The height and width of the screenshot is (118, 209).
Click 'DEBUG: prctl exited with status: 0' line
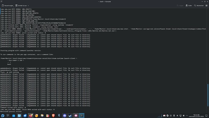[23, 33]
